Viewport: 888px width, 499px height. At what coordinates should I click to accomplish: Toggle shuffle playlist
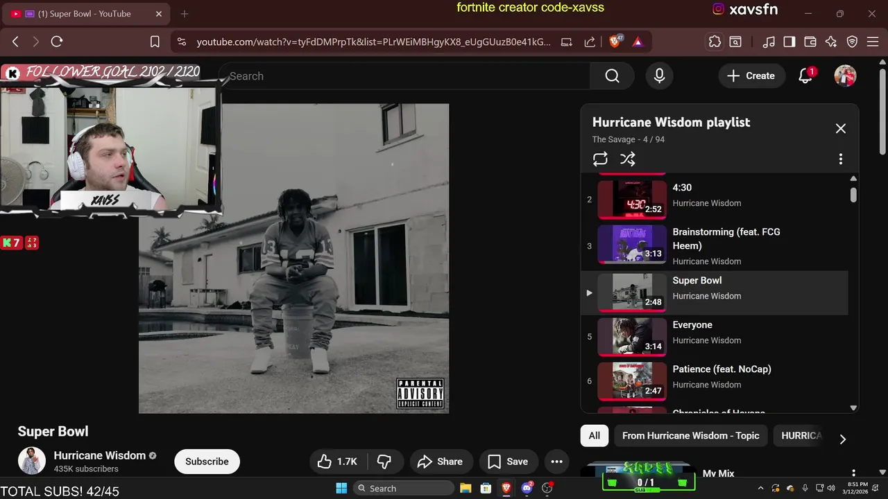click(x=628, y=159)
